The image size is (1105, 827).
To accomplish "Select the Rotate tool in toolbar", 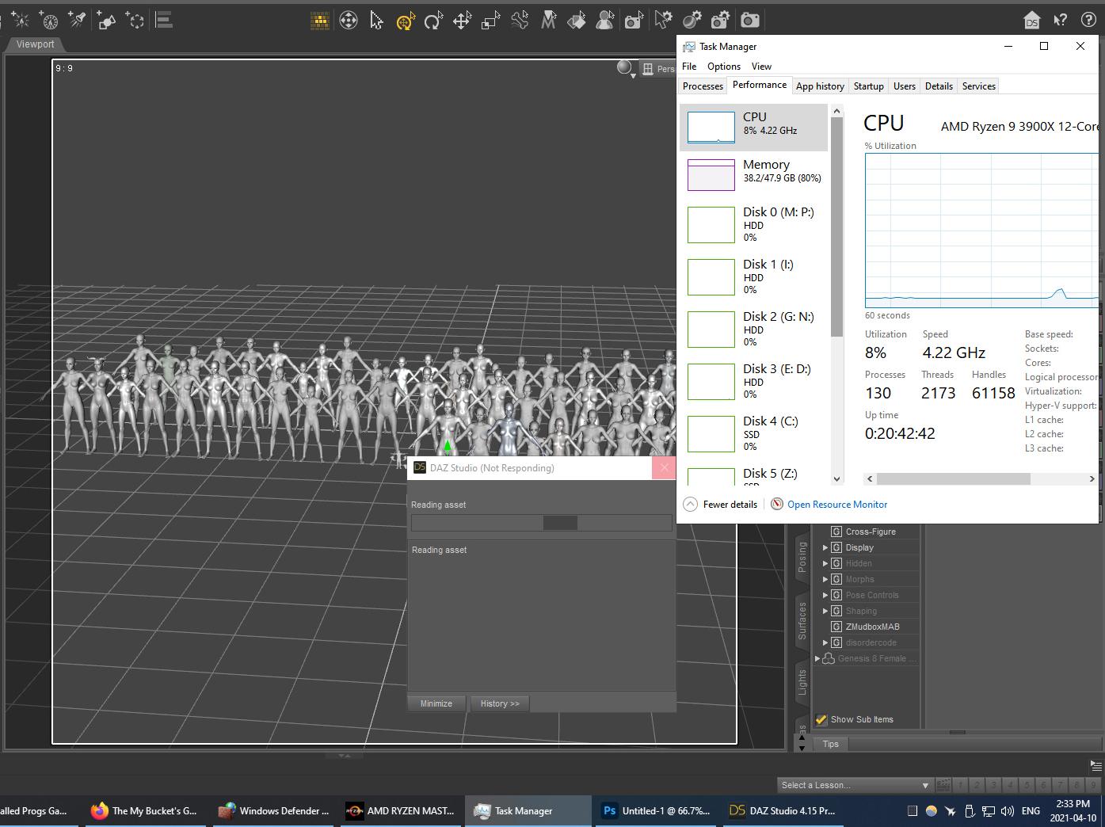I will click(x=433, y=21).
